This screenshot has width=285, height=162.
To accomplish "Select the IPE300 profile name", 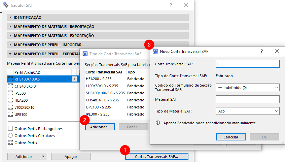I will (20, 93).
